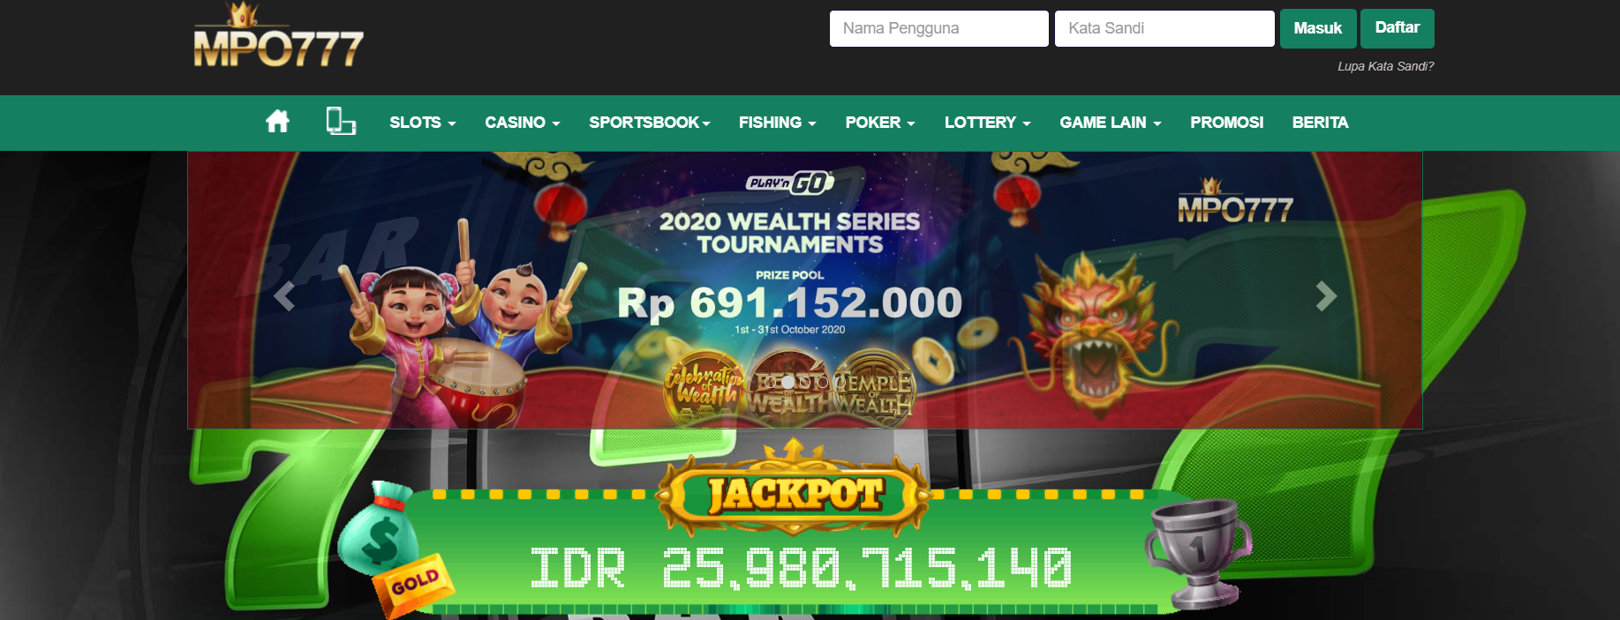Click the Lupa Kata Sandi link
The height and width of the screenshot is (620, 1620).
point(1385,66)
